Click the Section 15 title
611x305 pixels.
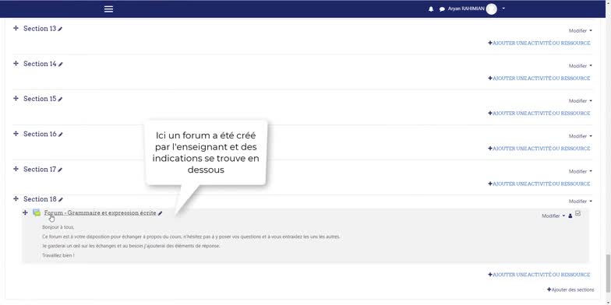(40, 98)
